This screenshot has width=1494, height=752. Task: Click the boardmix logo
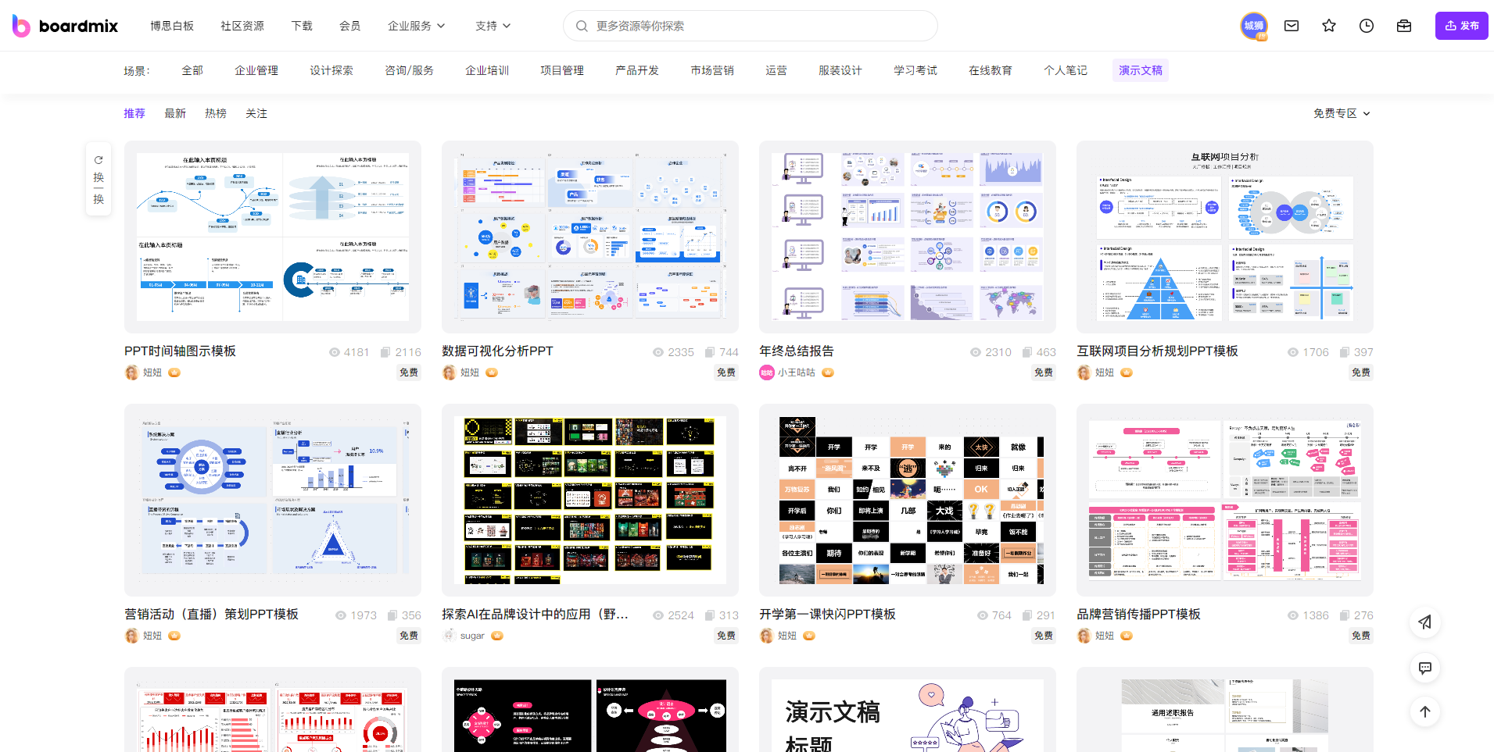point(66,26)
